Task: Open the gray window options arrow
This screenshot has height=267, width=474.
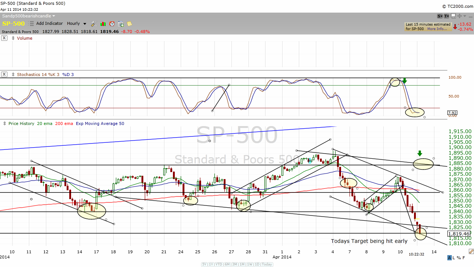Action: (464, 16)
